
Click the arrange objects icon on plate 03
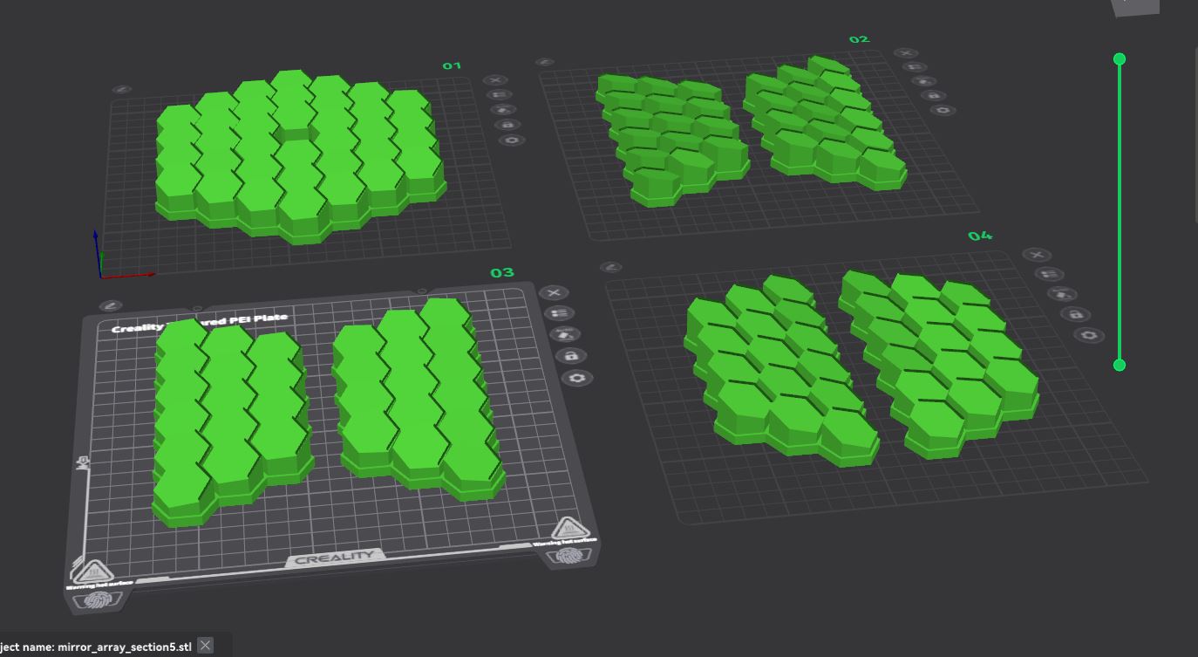coord(560,313)
